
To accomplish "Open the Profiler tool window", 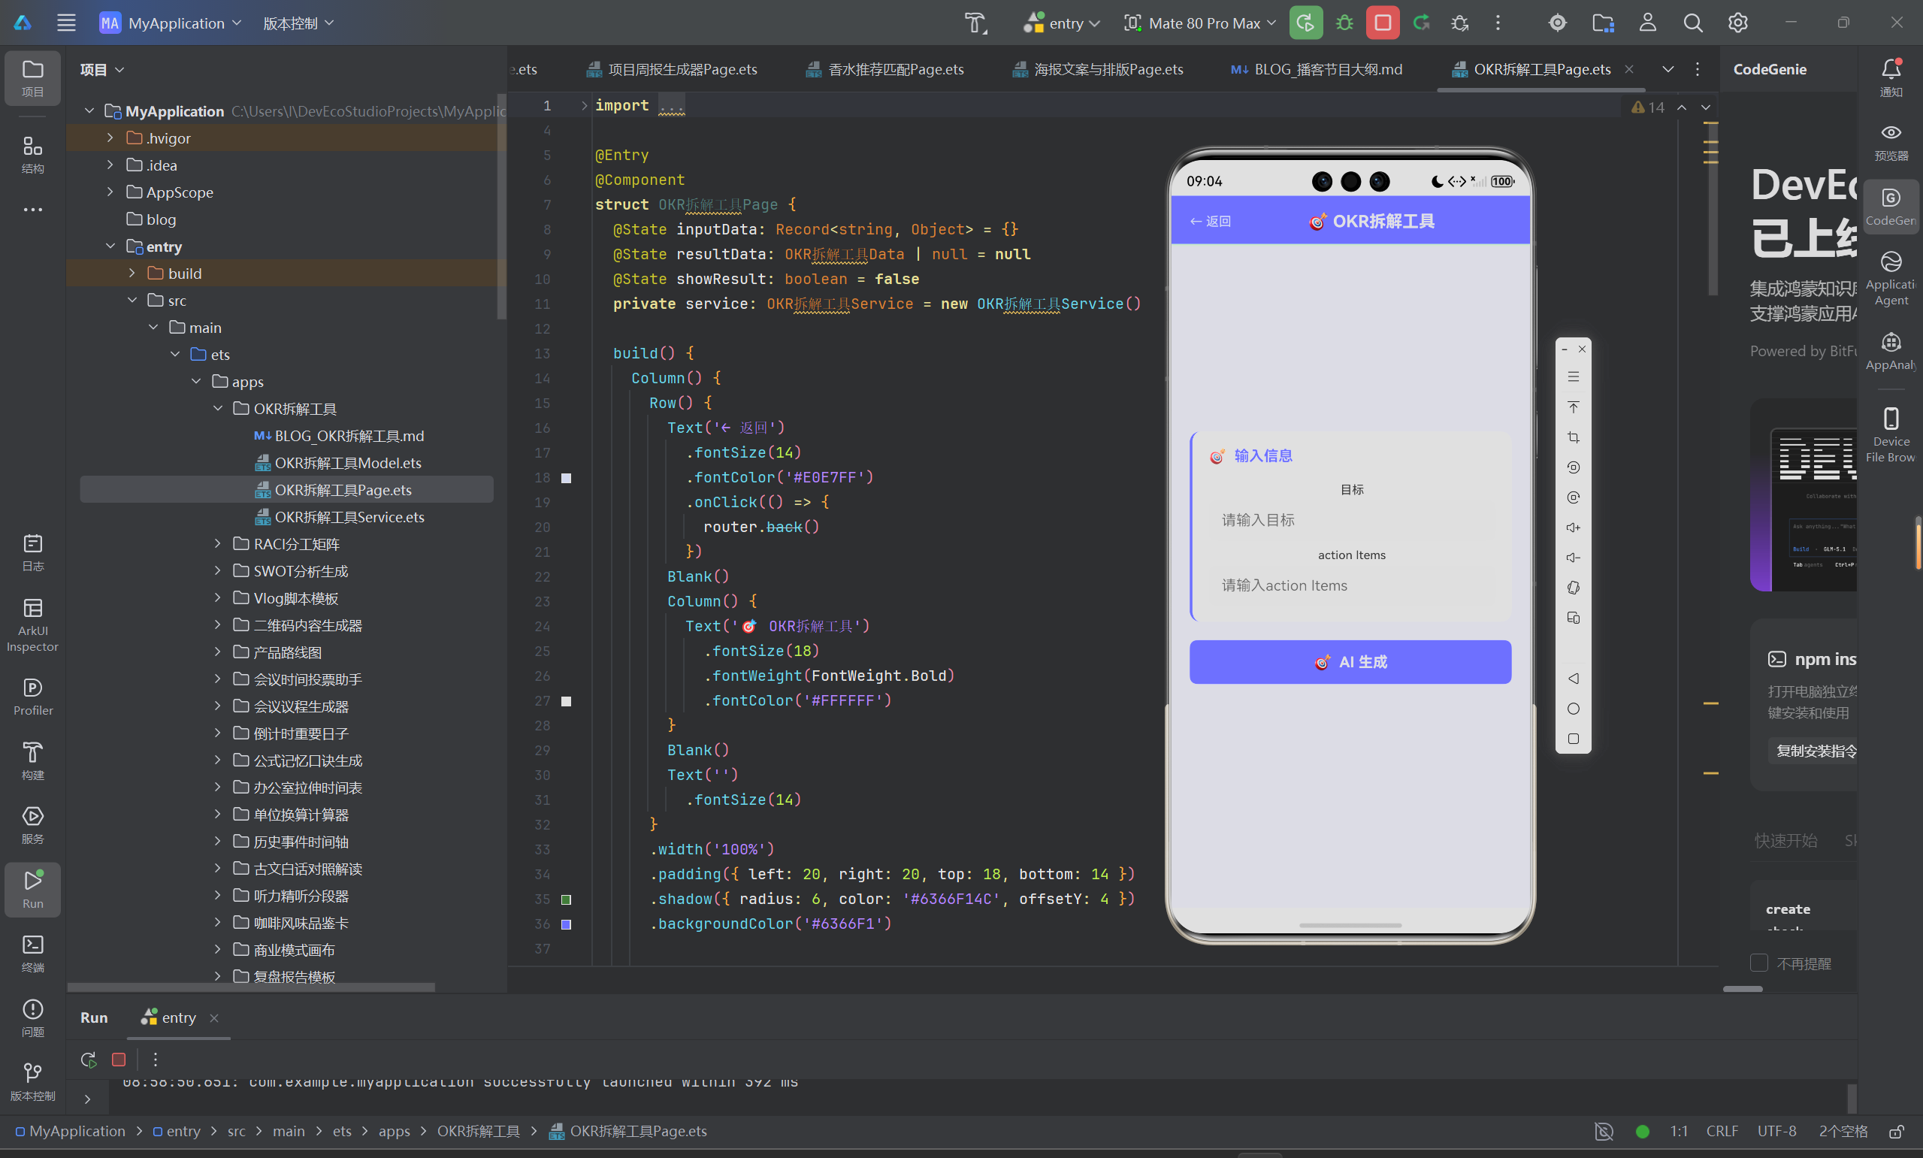I will pos(33,696).
